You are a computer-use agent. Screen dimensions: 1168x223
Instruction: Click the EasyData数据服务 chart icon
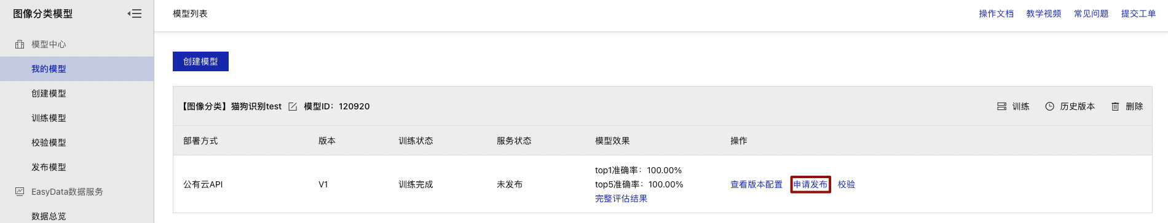[x=20, y=192]
